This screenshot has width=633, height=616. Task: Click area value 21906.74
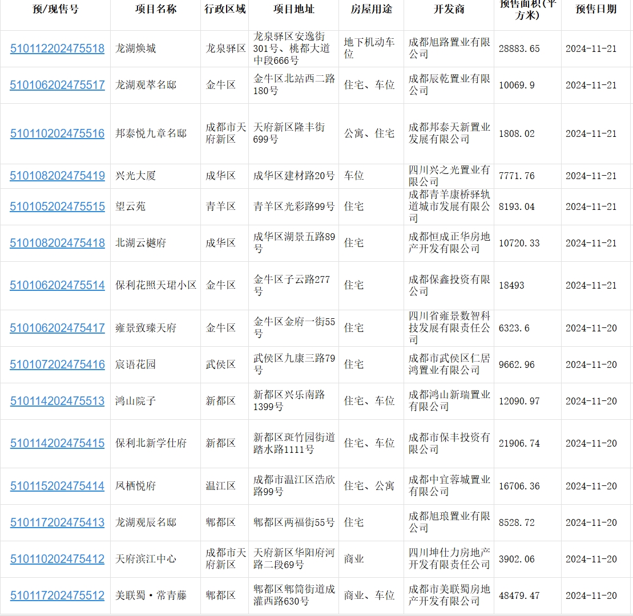coord(519,443)
